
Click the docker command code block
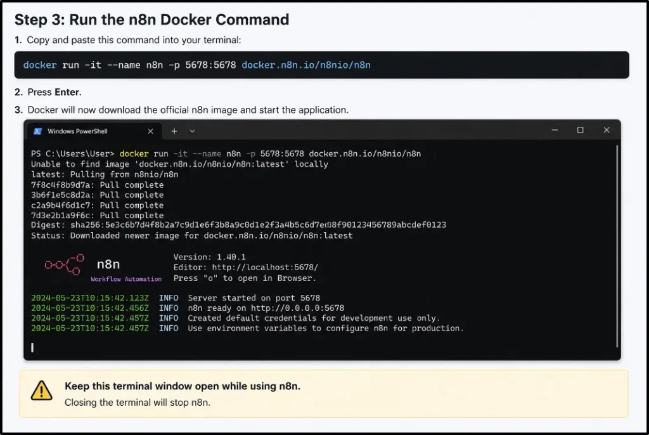321,65
